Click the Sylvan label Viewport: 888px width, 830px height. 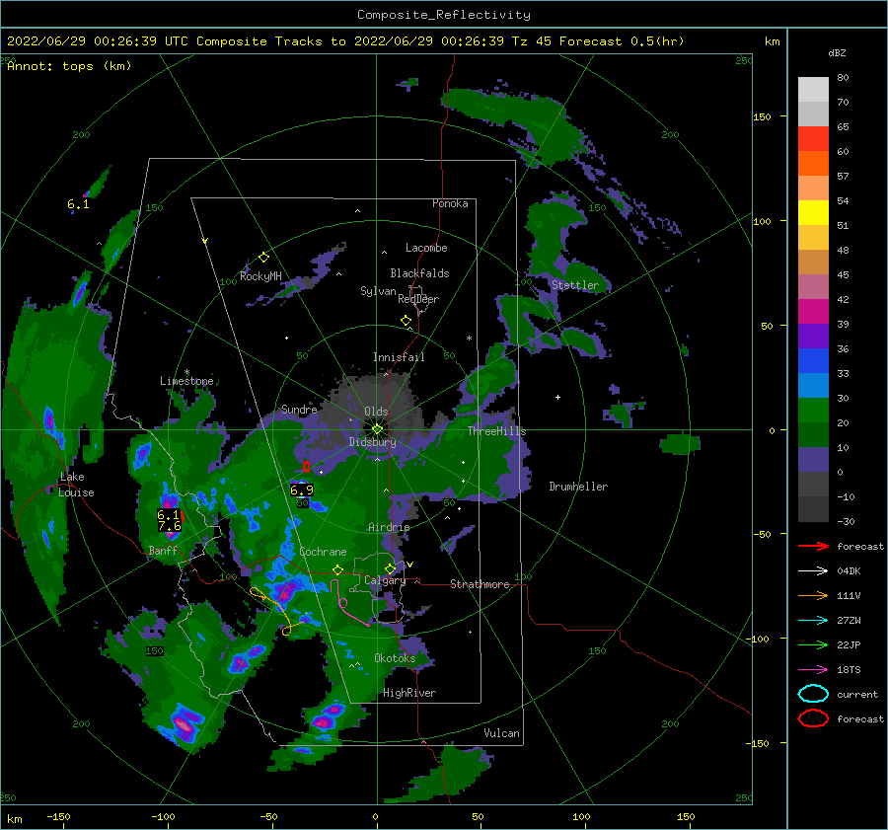click(x=378, y=291)
